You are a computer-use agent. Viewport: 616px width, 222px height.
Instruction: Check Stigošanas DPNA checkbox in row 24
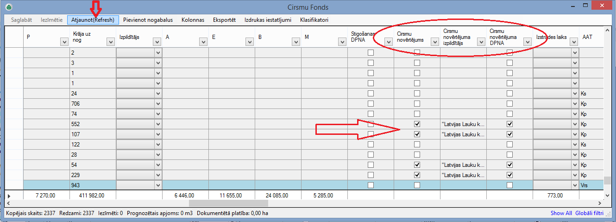coord(371,94)
